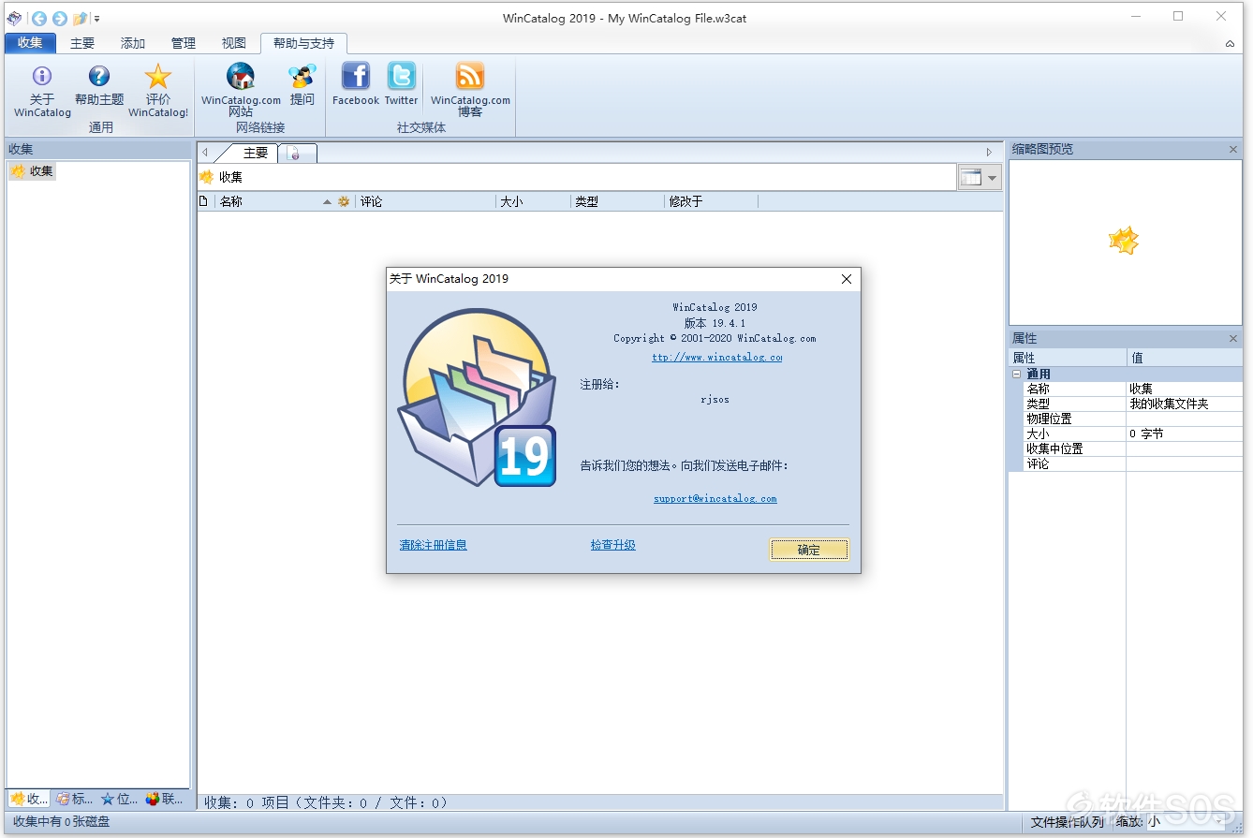Click 文件操作队列 in status bar

(1067, 822)
